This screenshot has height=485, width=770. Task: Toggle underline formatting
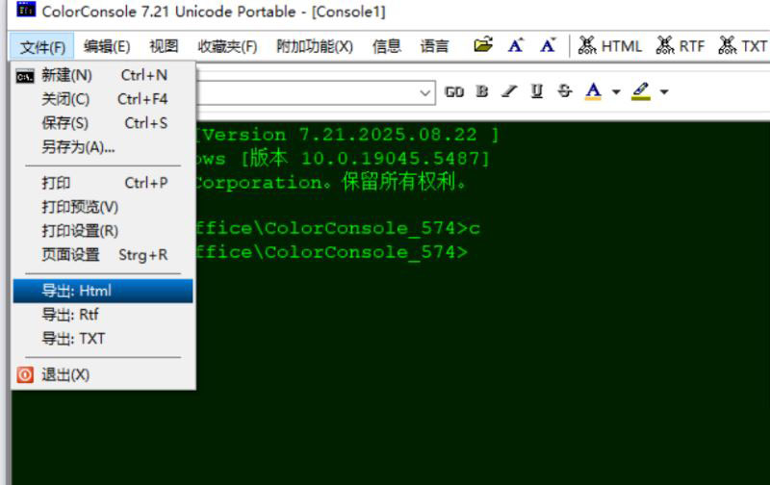pos(537,91)
